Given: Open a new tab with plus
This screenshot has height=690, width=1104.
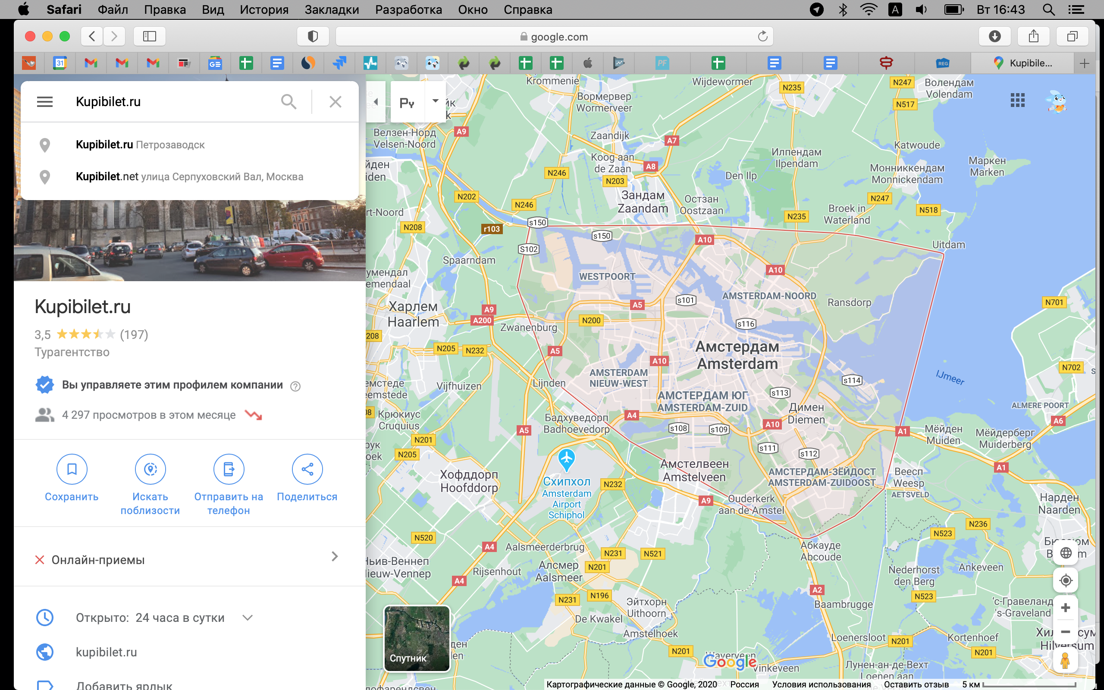Looking at the screenshot, I should [1085, 63].
